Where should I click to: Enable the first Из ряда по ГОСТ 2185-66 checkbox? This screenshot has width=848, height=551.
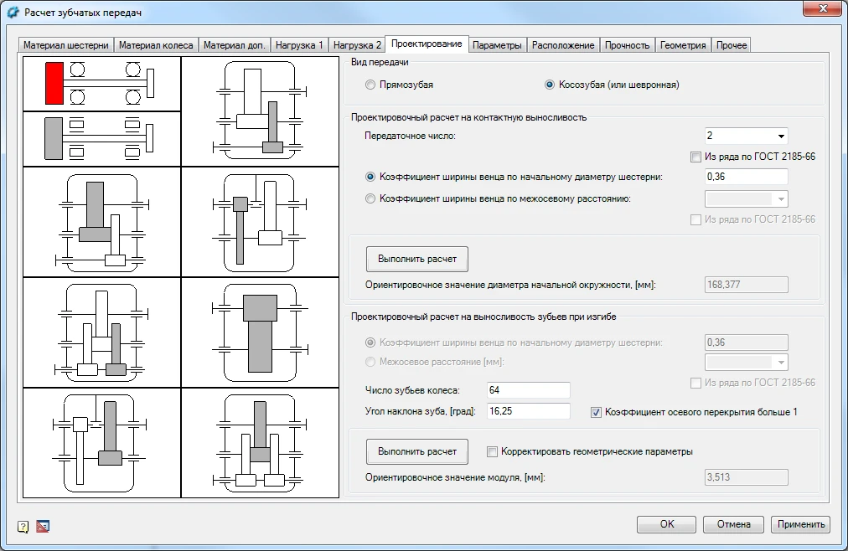pos(695,157)
